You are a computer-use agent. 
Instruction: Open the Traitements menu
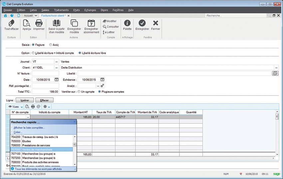tap(61, 10)
